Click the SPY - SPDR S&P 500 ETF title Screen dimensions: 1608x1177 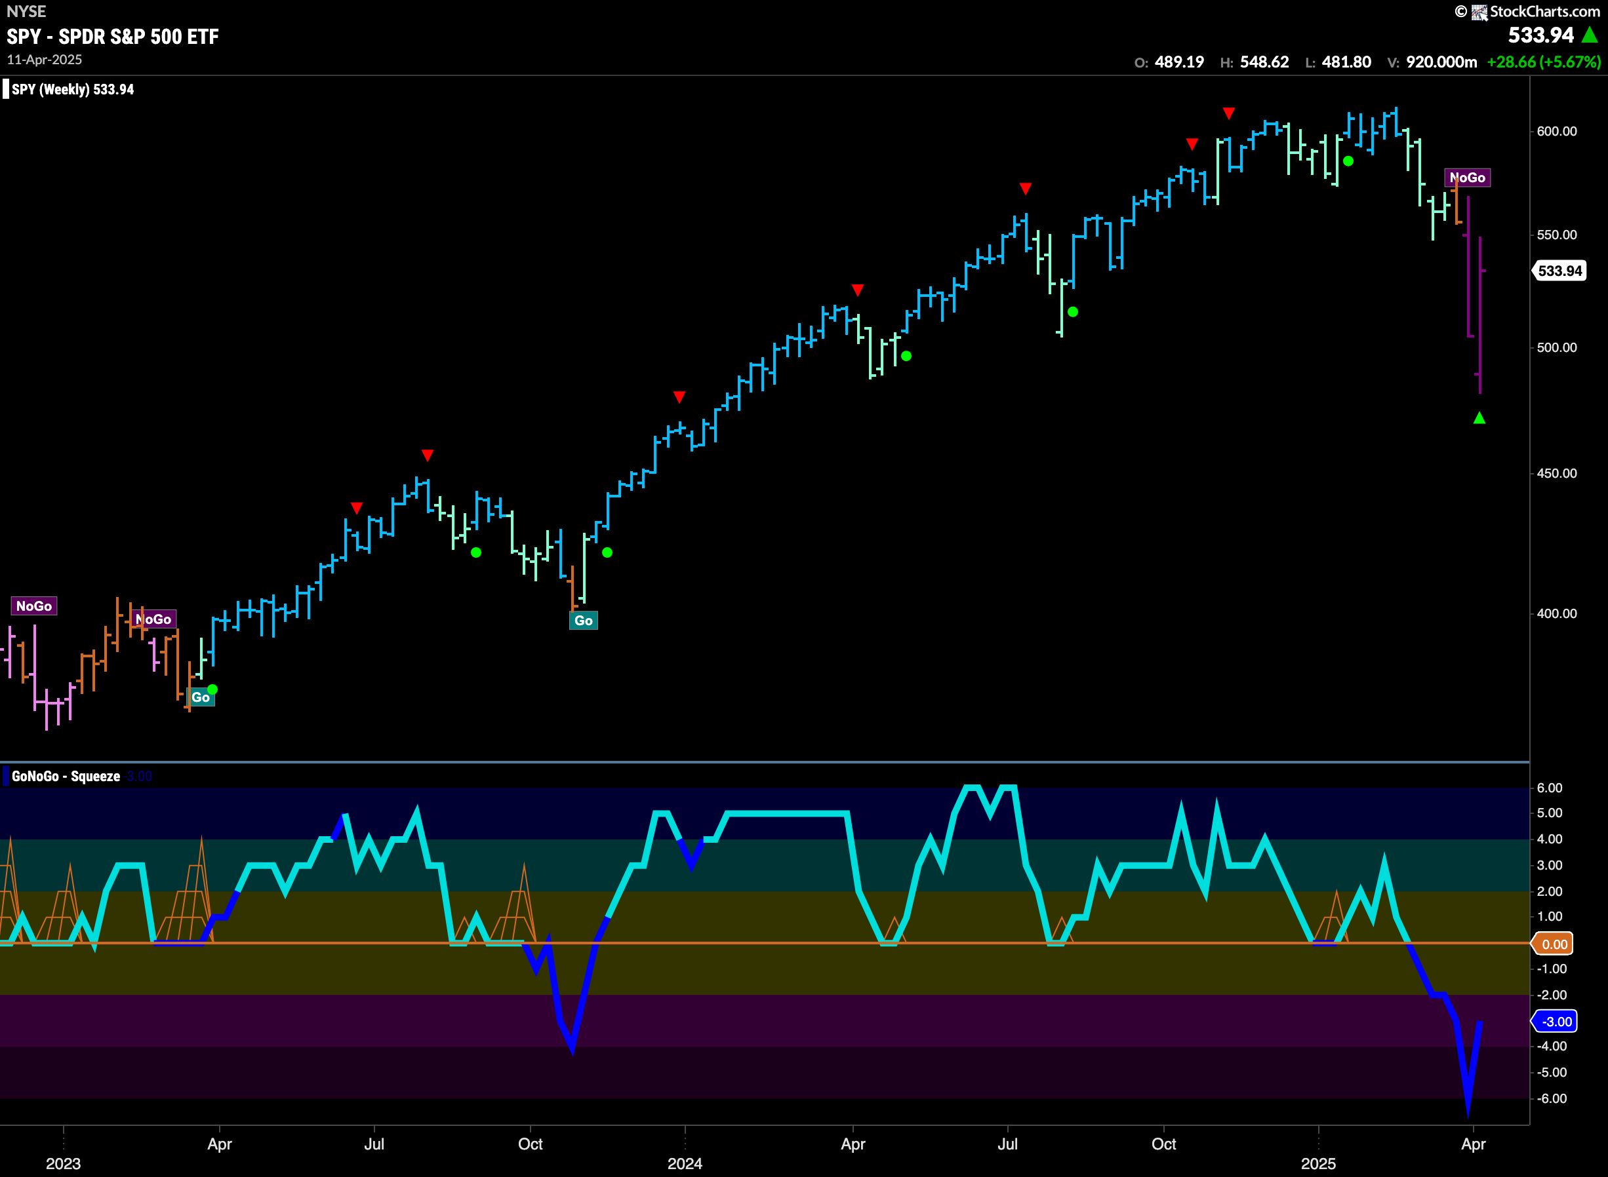113,36
